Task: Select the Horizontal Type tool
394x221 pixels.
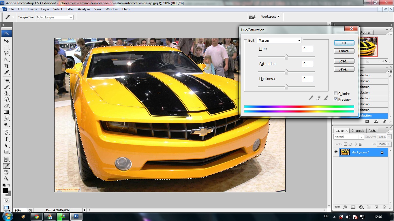Action: tap(6, 139)
